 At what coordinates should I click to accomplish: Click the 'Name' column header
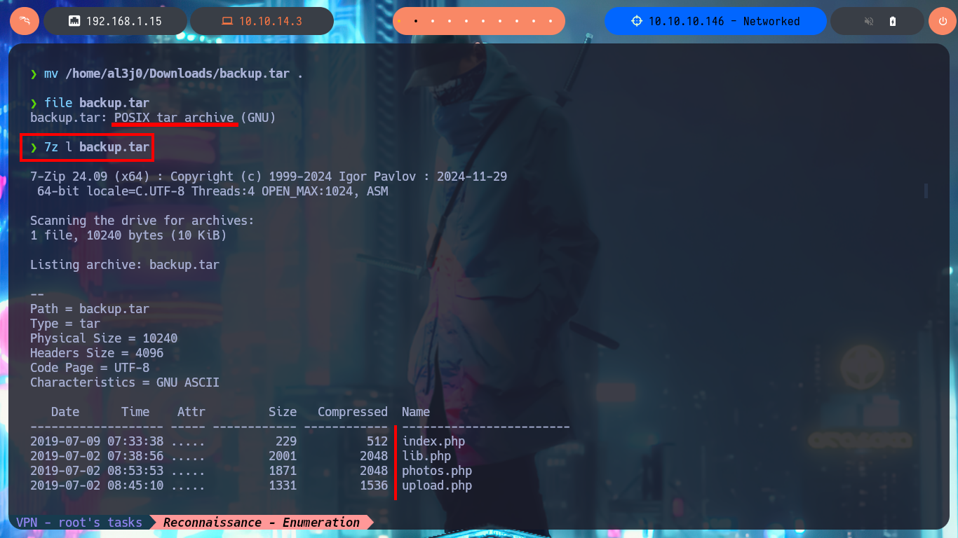pos(416,412)
